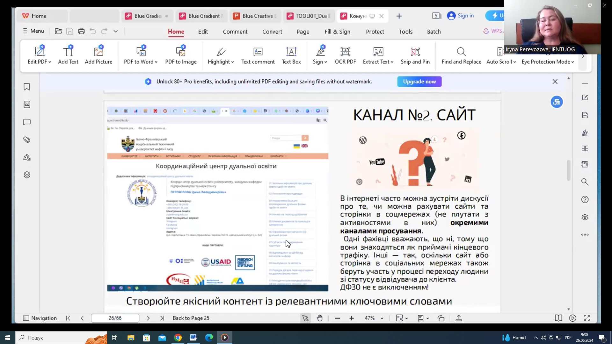Screen dimensions: 612x344
Task: Expand Highlight color options
Action: coord(233,62)
